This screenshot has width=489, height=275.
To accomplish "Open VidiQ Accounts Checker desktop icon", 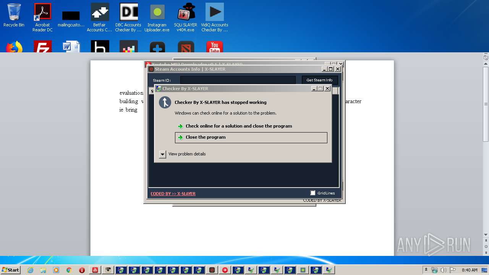I will (214, 17).
